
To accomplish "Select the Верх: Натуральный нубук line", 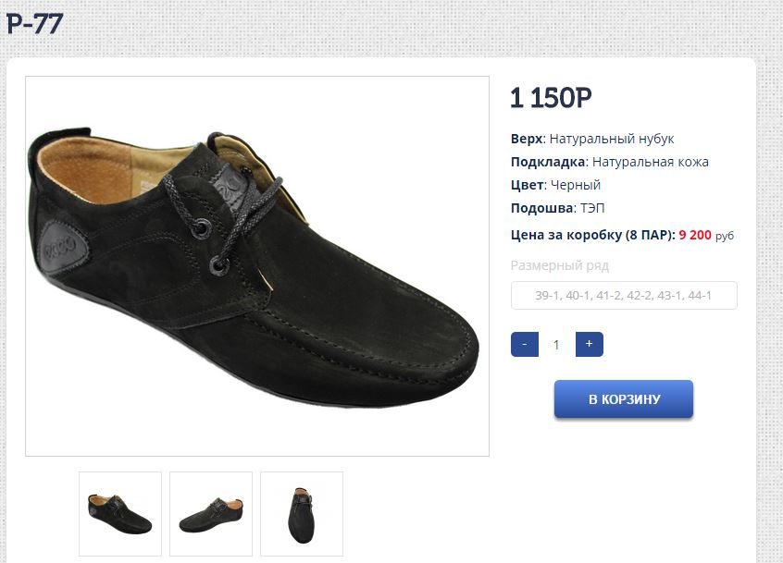I will pyautogui.click(x=592, y=139).
